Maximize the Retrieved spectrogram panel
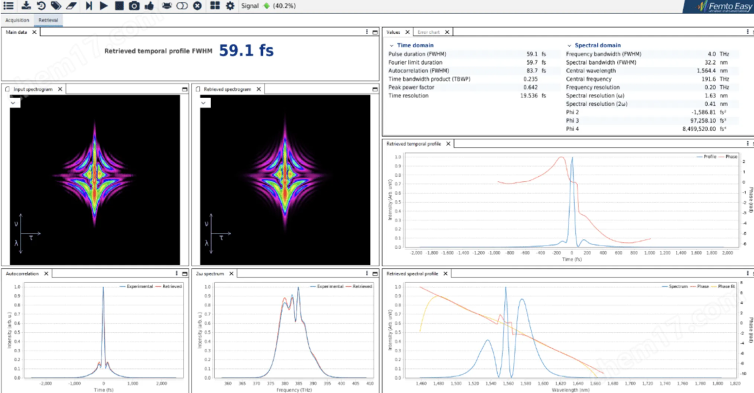 [x=375, y=89]
